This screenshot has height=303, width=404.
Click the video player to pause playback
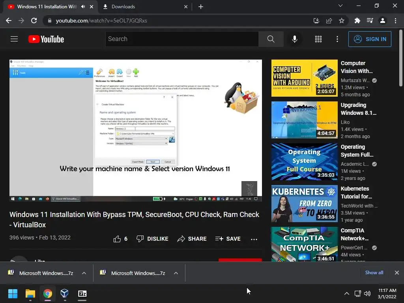tap(136, 130)
